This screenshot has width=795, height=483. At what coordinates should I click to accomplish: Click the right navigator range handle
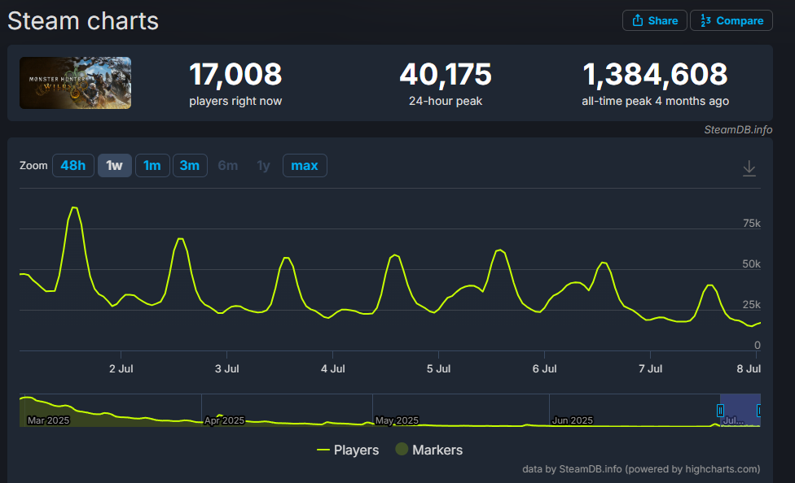pos(759,411)
